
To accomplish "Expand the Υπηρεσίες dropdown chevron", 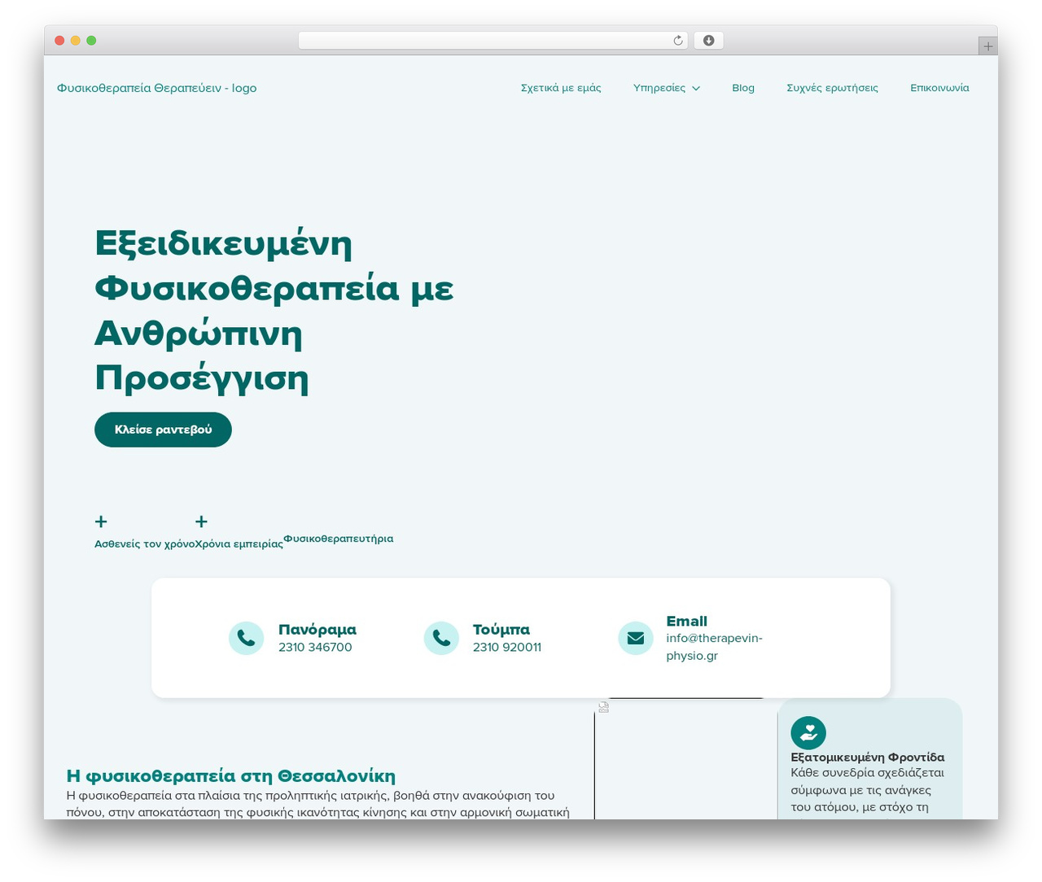I will point(696,89).
